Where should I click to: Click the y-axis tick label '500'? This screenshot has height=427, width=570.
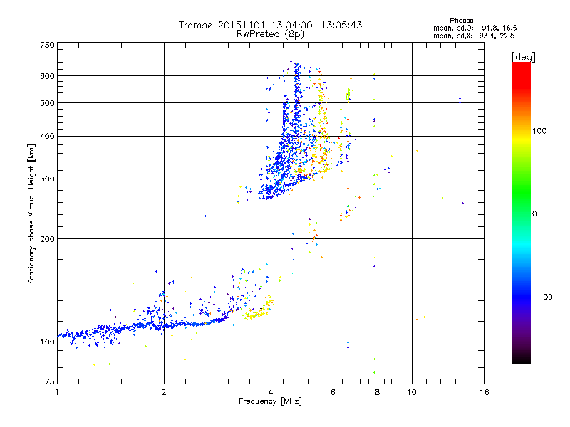click(x=48, y=103)
